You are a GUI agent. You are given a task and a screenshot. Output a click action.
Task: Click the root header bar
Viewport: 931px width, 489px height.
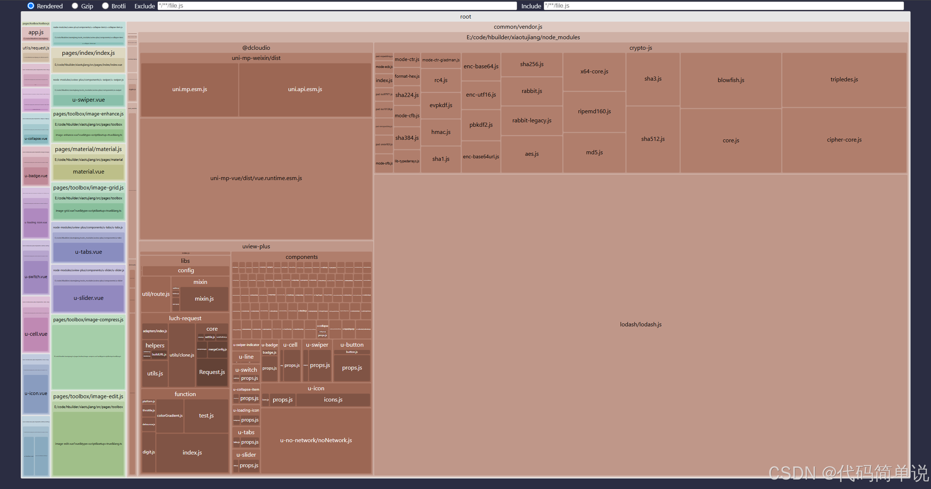coord(465,17)
